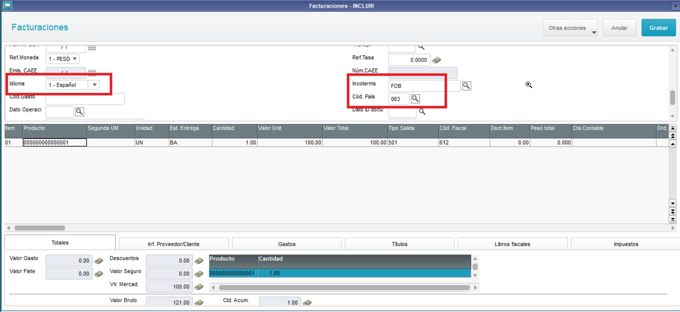680x312 pixels.
Task: Select product row in Totales summary table
Action: point(340,273)
